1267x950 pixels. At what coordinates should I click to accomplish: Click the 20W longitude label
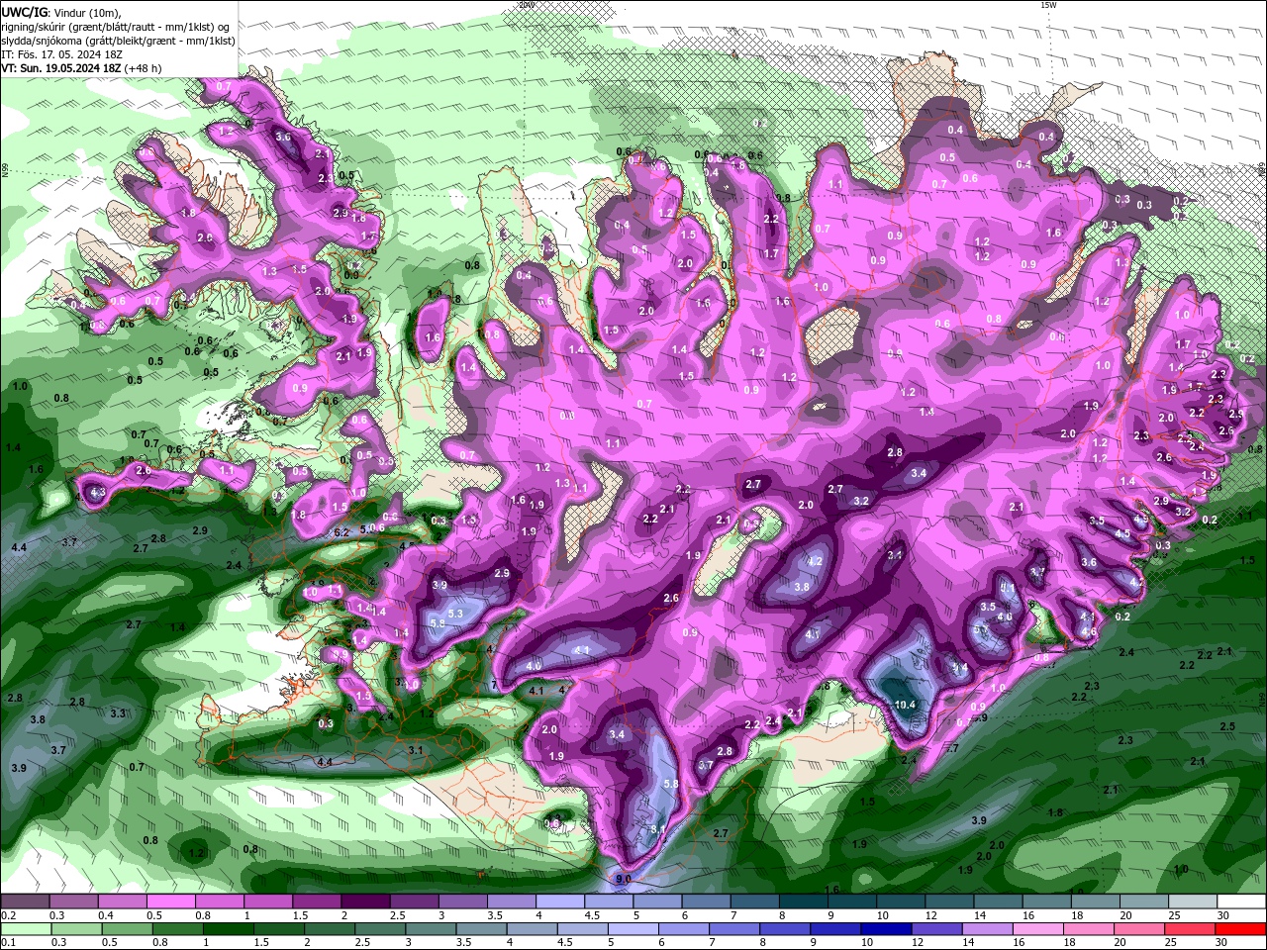(526, 5)
